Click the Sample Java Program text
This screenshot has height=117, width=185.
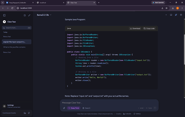[75, 20]
